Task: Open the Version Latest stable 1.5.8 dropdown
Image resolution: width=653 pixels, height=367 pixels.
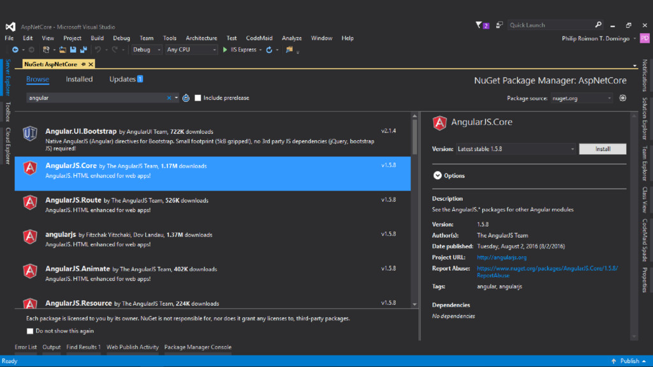Action: point(516,149)
